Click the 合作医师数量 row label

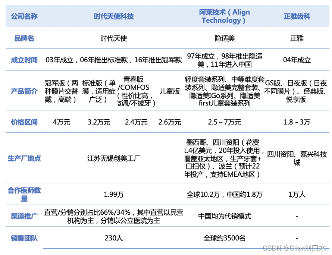click(24, 194)
